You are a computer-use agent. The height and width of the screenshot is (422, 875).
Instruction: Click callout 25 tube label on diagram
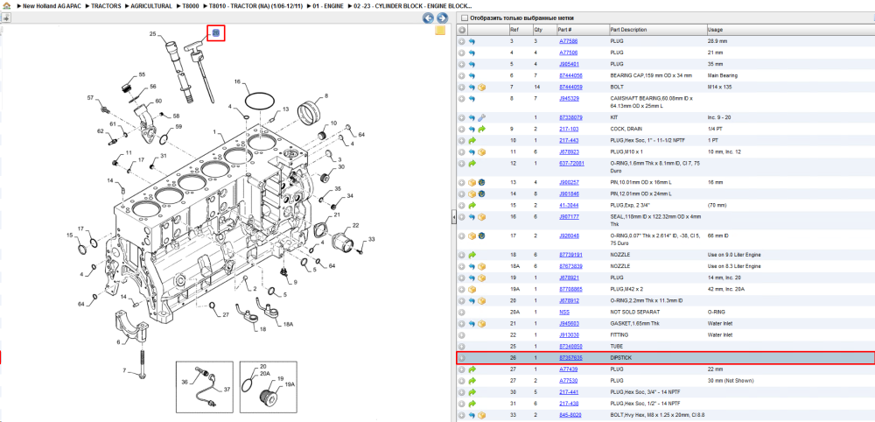point(152,34)
